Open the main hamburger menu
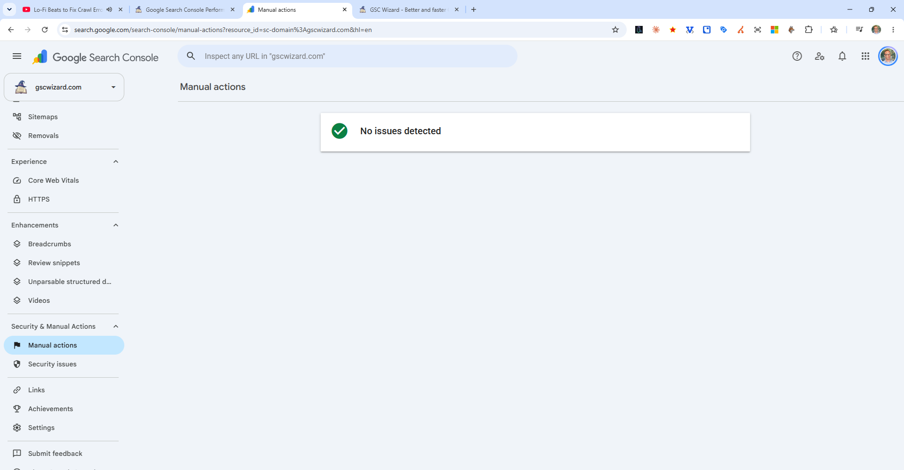Image resolution: width=904 pixels, height=470 pixels. 17,57
